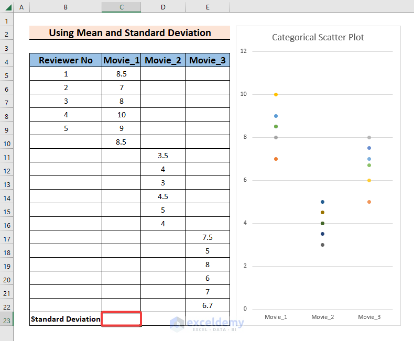Click the 'Movie_3' chart axis label

tap(369, 317)
